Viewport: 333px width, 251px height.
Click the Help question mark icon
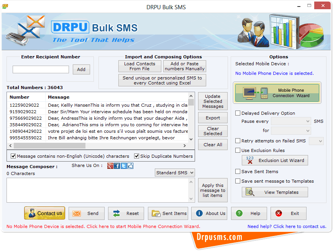239,213
